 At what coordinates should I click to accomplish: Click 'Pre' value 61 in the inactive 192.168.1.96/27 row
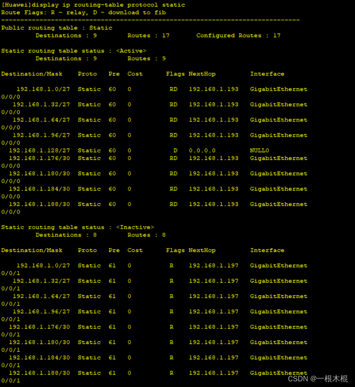tap(112, 312)
